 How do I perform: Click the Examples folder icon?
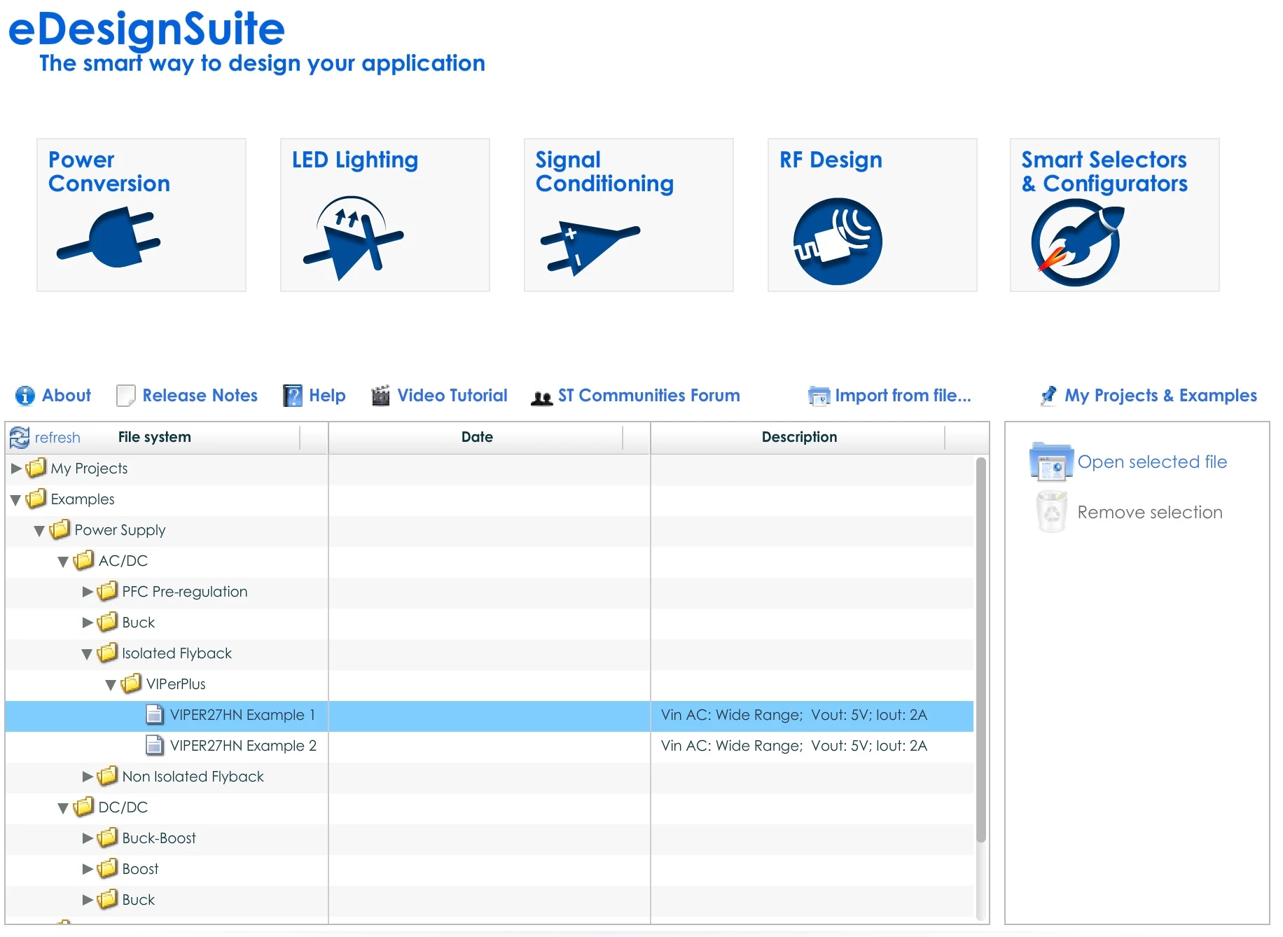[x=36, y=498]
